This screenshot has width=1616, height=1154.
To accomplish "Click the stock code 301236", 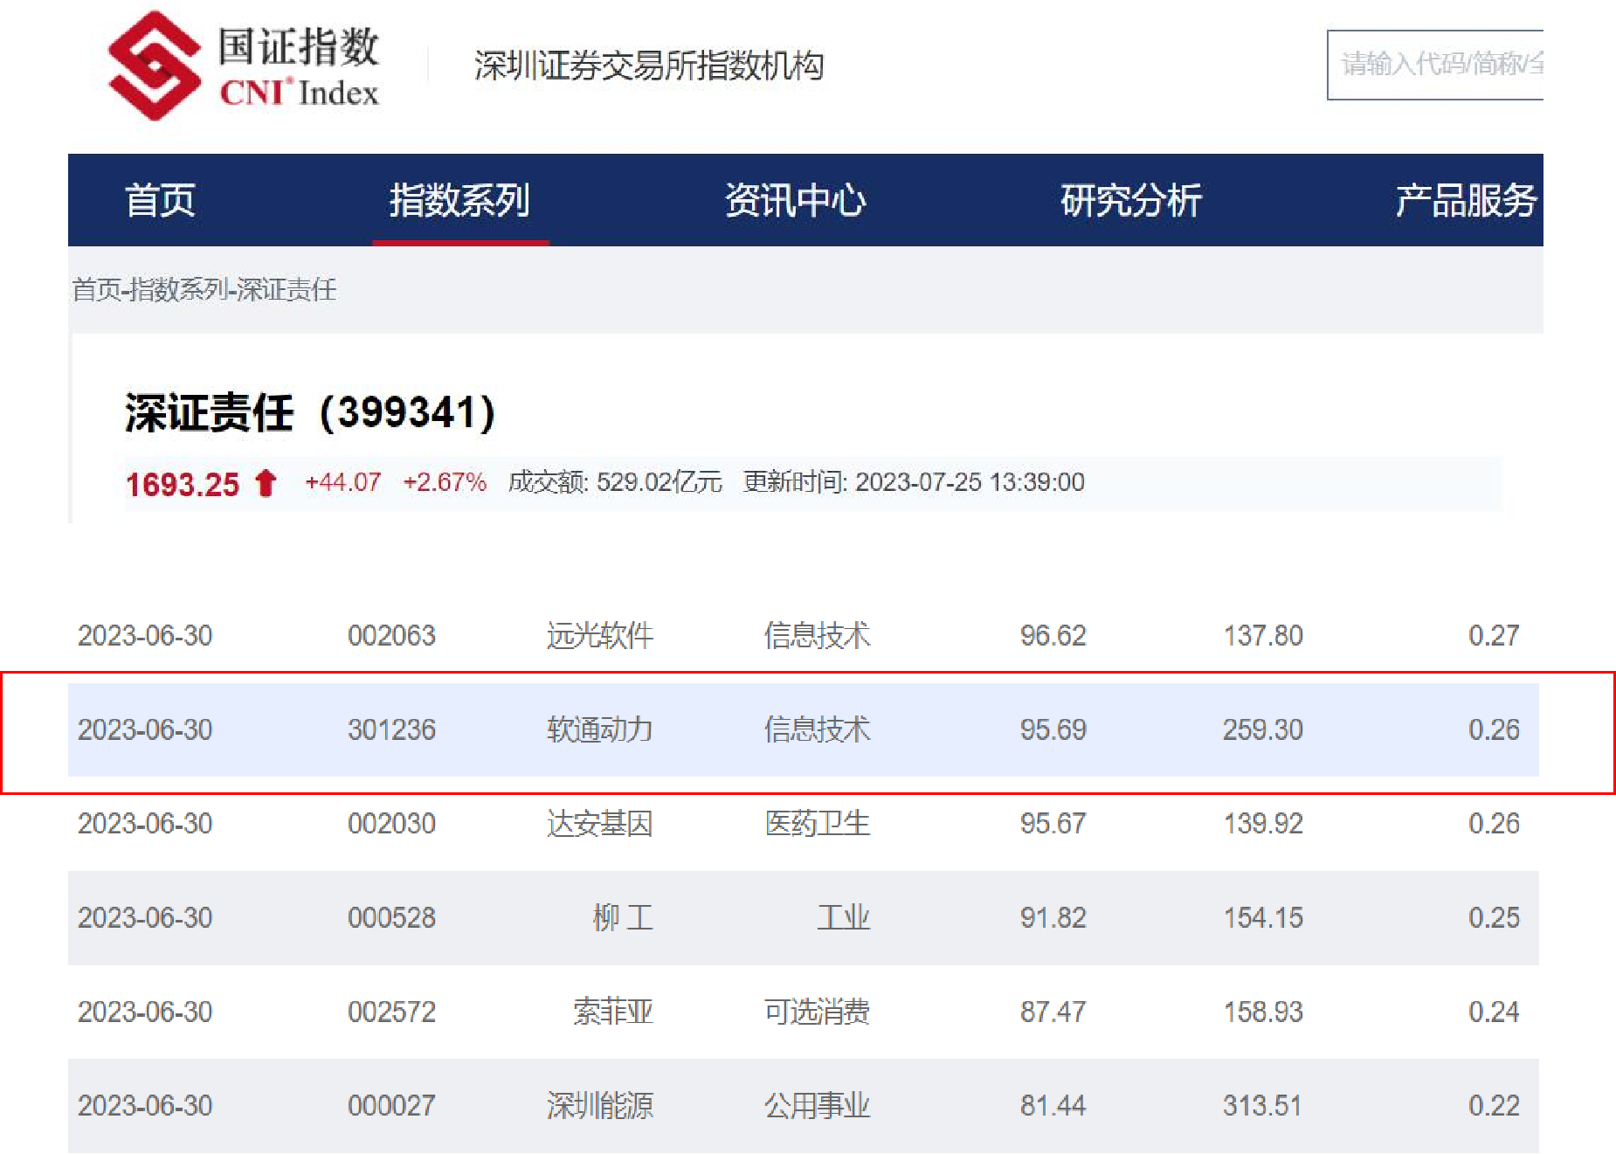I will (393, 730).
